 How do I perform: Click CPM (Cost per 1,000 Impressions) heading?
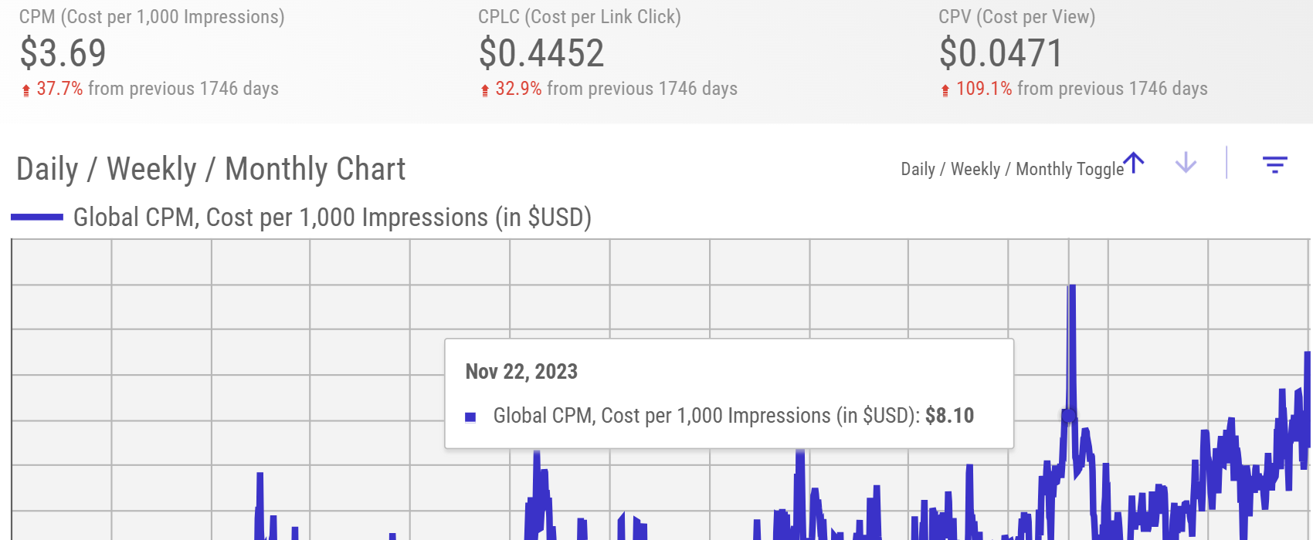(152, 17)
